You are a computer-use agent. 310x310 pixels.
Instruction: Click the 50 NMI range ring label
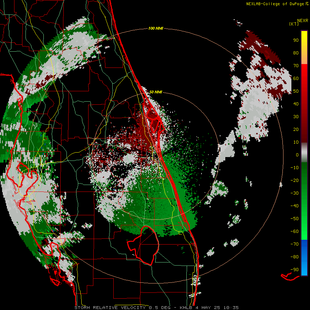156,92
